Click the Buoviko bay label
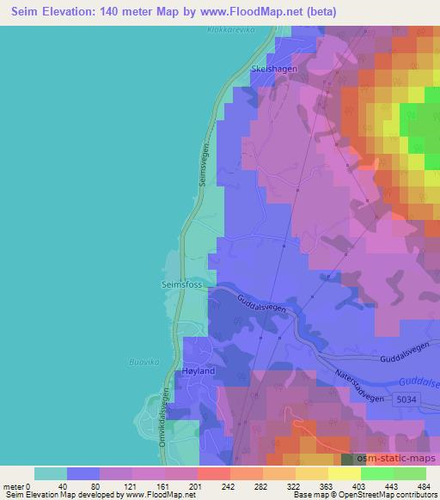 click(x=144, y=362)
